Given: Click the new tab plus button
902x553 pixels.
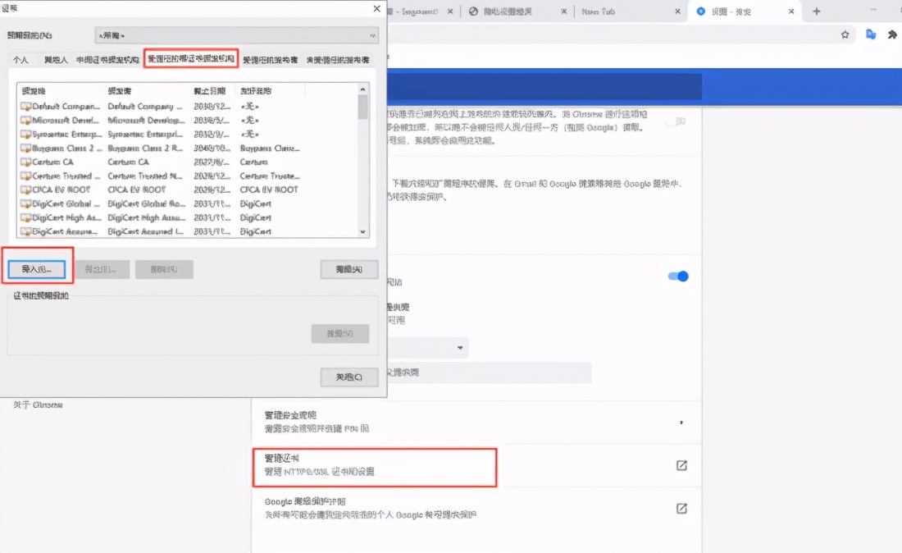Looking at the screenshot, I should [x=816, y=11].
